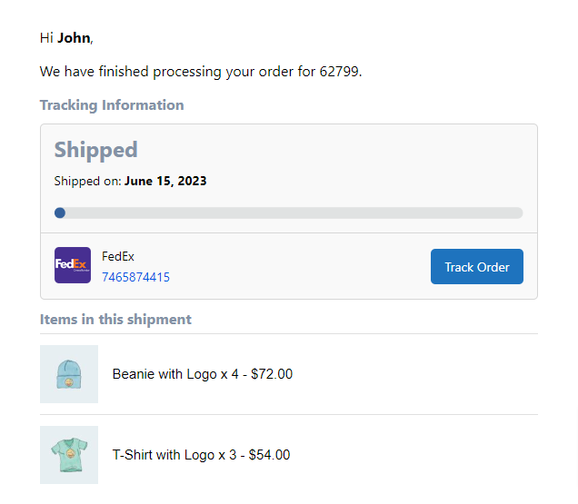Click the blue shipment progress dot
Screen dimensions: 578x504
(x=60, y=212)
